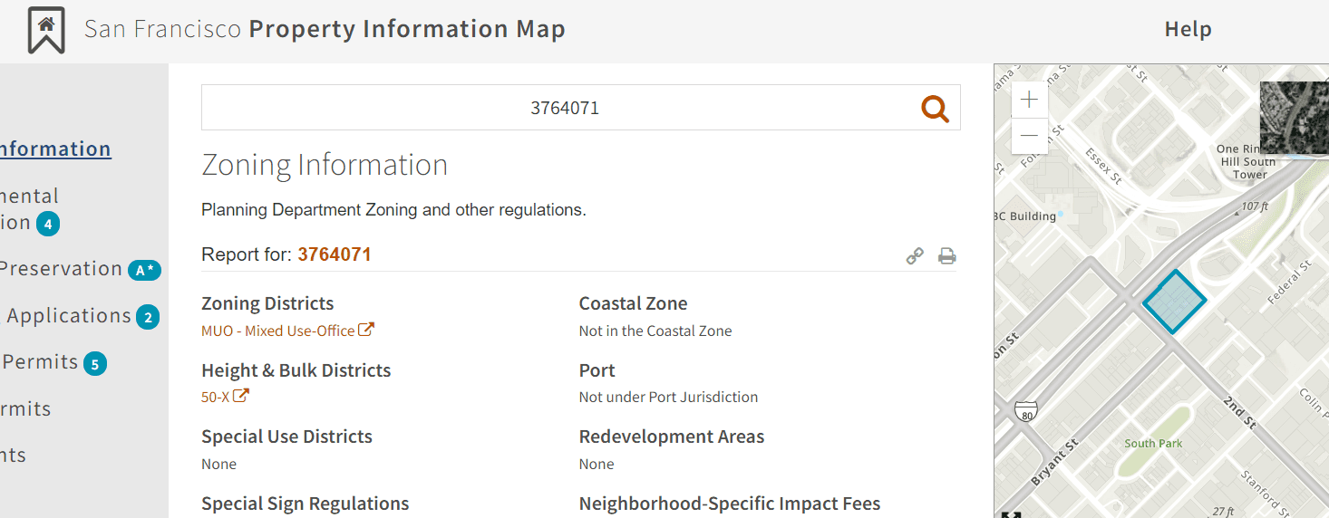Open the Help page
The image size is (1329, 518).
pyautogui.click(x=1188, y=30)
